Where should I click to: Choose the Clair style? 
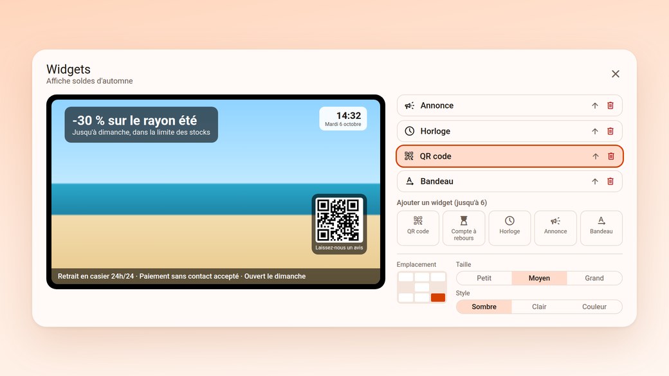(539, 307)
